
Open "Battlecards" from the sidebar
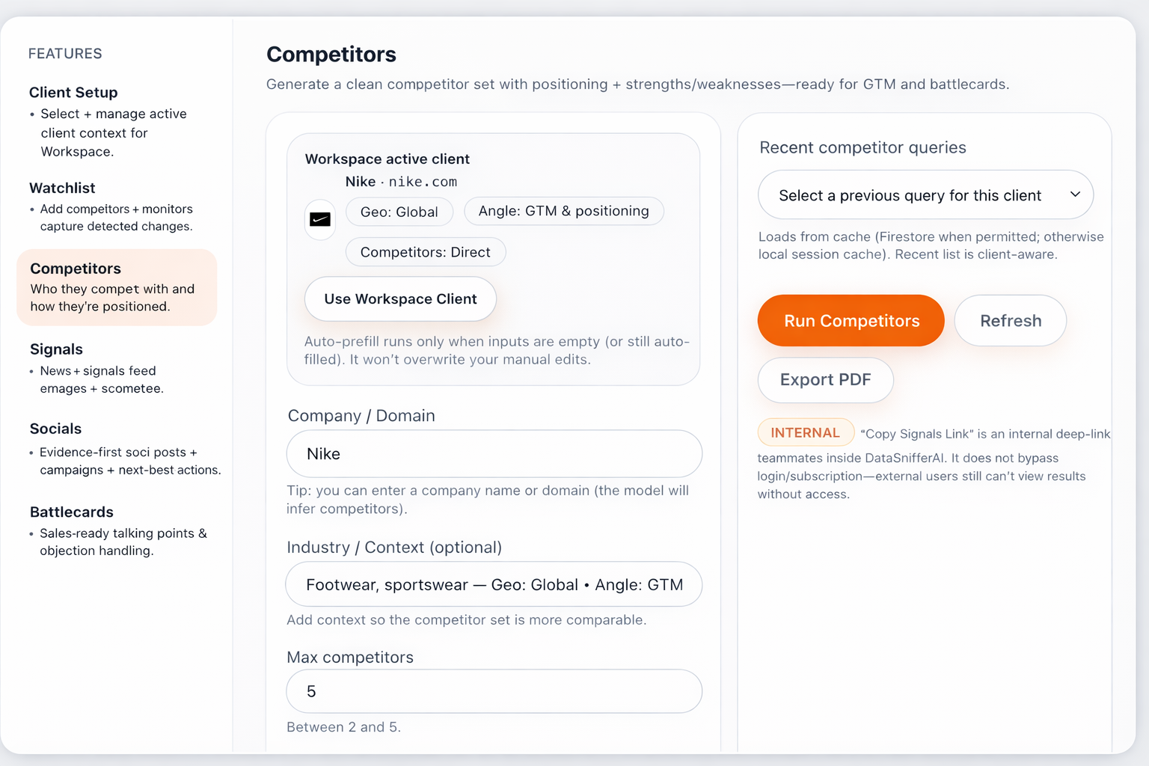click(71, 512)
